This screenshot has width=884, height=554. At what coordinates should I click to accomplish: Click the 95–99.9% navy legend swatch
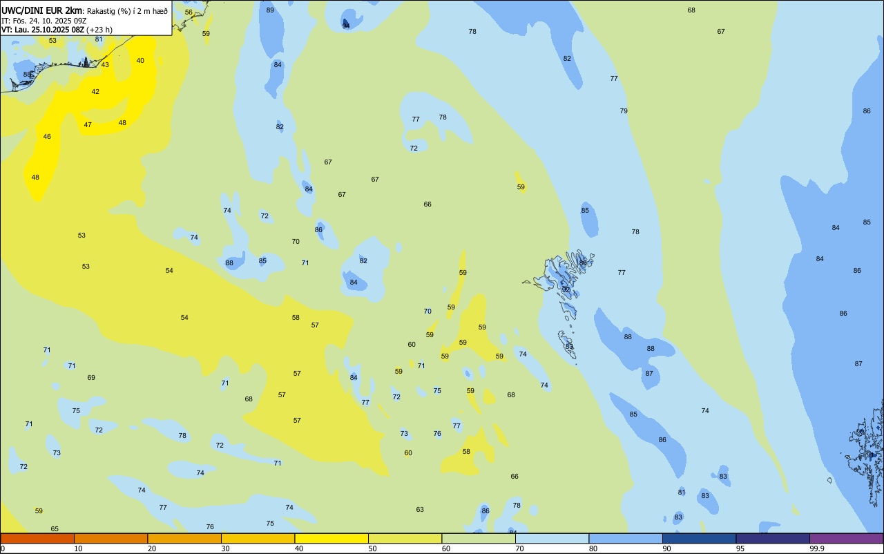coord(773,538)
